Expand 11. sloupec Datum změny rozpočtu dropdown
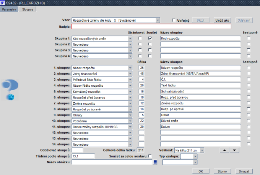The width and height of the screenshot is (260, 175). tap(130, 127)
